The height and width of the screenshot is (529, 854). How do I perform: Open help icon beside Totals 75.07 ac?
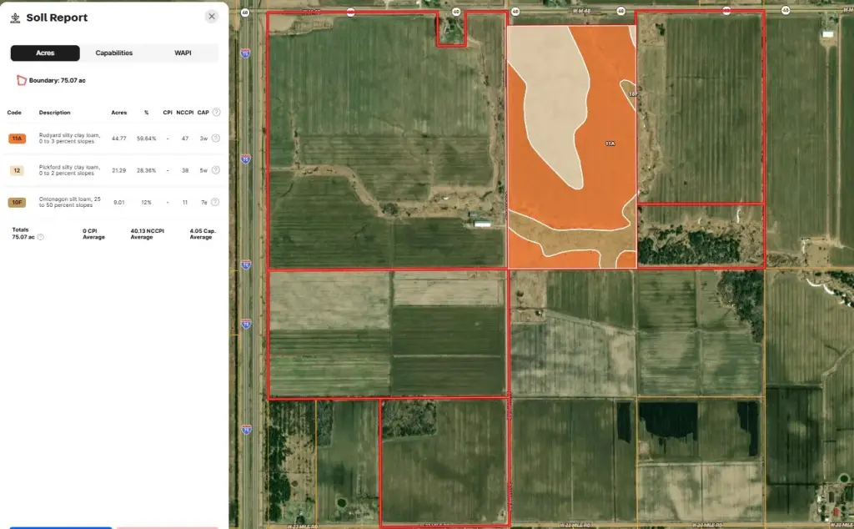(x=41, y=237)
